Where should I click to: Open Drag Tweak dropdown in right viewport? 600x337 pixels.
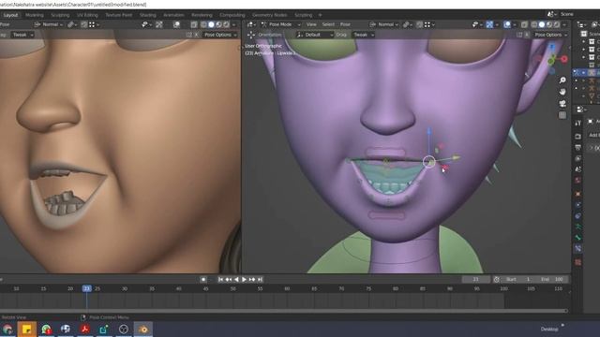pyautogui.click(x=363, y=35)
